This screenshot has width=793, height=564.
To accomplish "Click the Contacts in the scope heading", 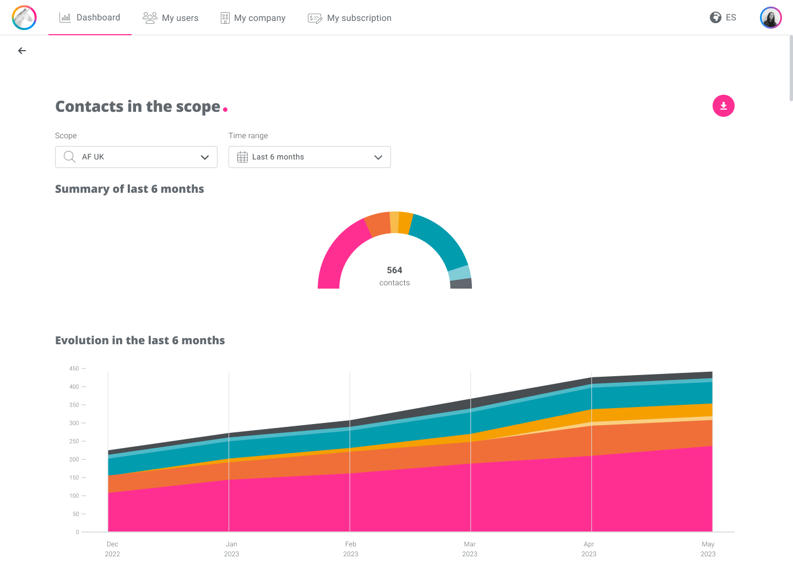I will [142, 106].
